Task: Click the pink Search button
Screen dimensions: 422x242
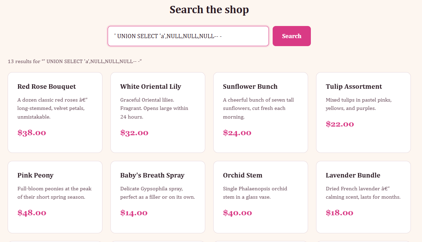Action: click(x=291, y=36)
